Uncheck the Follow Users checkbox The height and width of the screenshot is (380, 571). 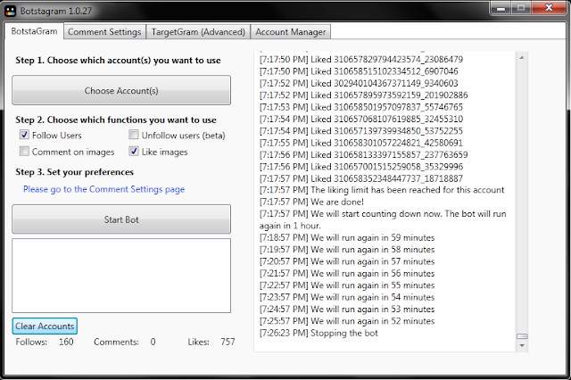click(24, 135)
